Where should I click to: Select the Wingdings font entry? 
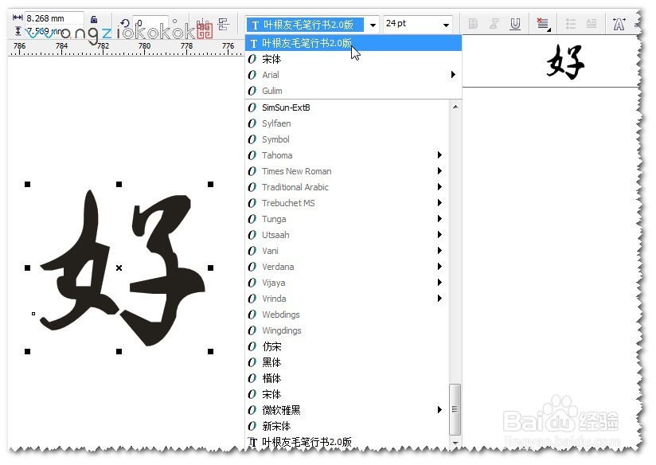[281, 330]
